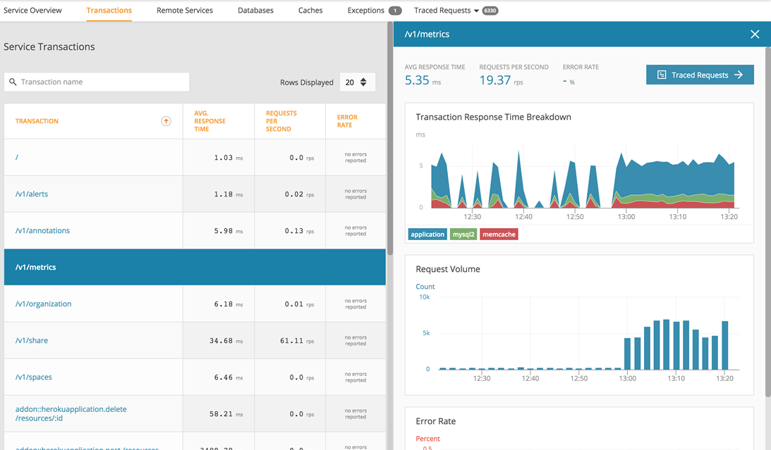Click the sort arrow in Transaction header
The width and height of the screenshot is (771, 450).
coord(166,121)
